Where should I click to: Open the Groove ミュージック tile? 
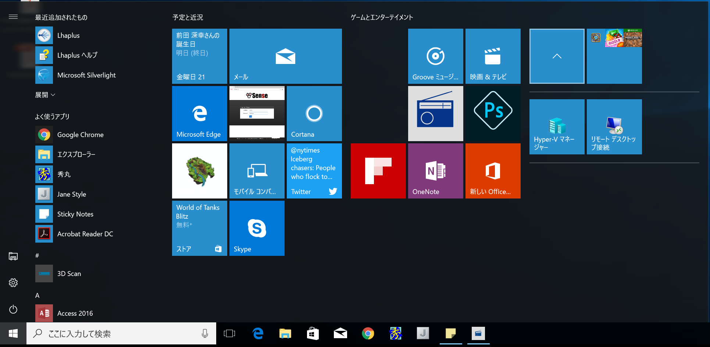click(x=436, y=56)
